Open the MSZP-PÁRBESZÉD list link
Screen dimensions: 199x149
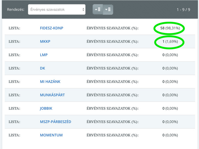56,122
